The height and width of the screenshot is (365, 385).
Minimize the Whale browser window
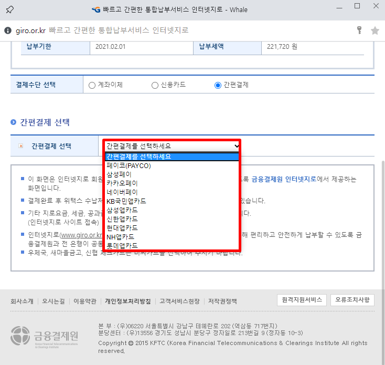[339, 8]
